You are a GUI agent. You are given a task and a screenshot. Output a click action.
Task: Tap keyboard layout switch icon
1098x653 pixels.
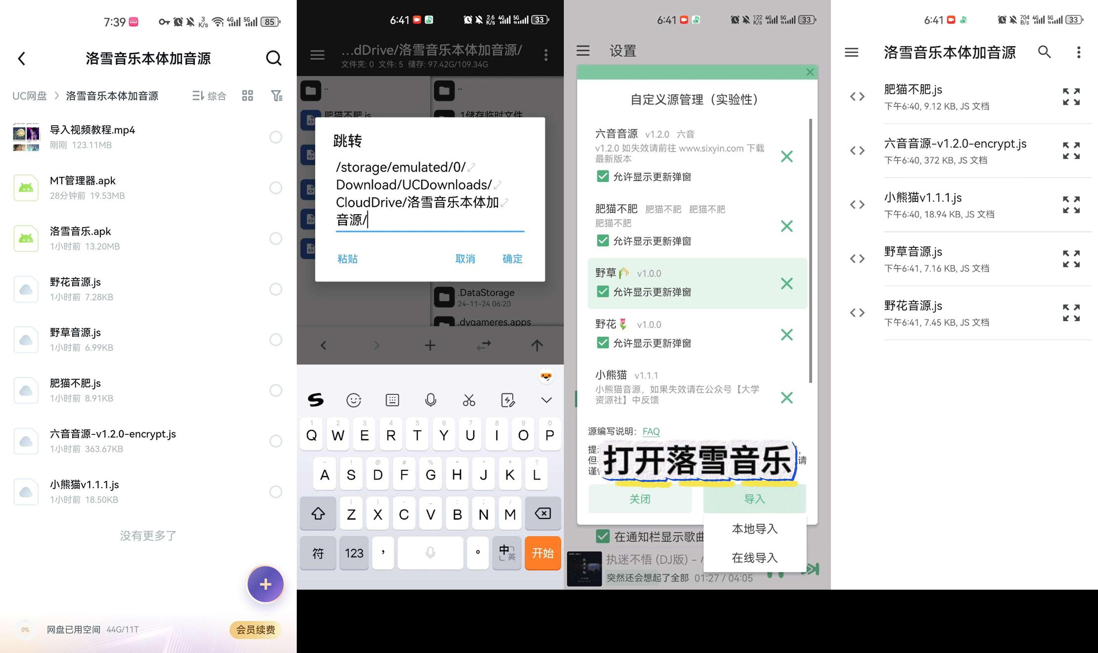392,400
